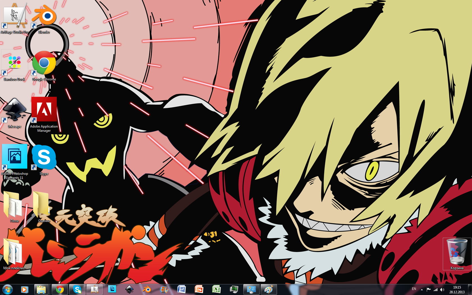This screenshot has height=295, width=472.
Task: Open Action Center flag icon
Action: point(428,289)
